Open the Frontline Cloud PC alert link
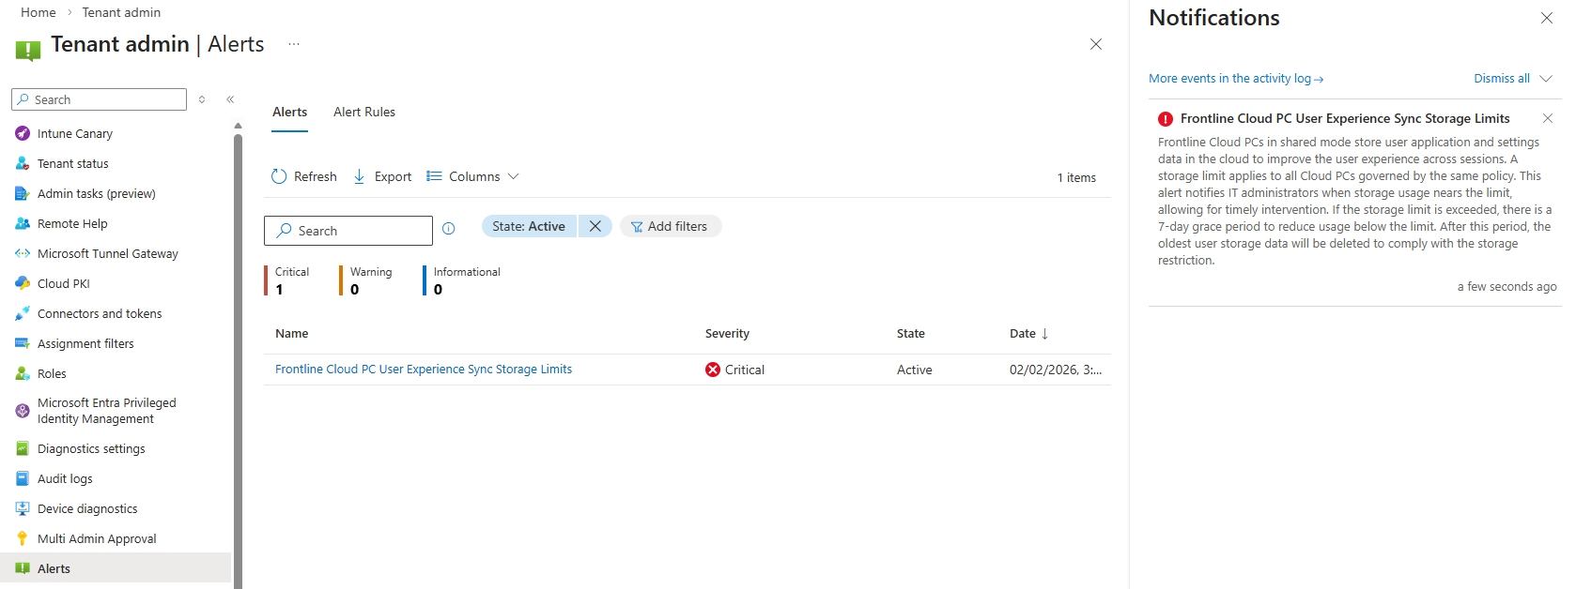Image resolution: width=1576 pixels, height=589 pixels. (x=423, y=370)
